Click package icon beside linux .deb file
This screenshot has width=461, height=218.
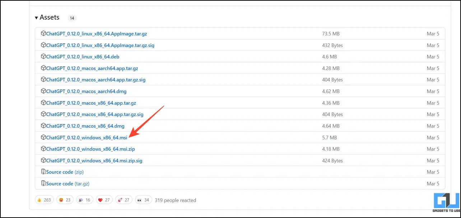[x=43, y=57]
